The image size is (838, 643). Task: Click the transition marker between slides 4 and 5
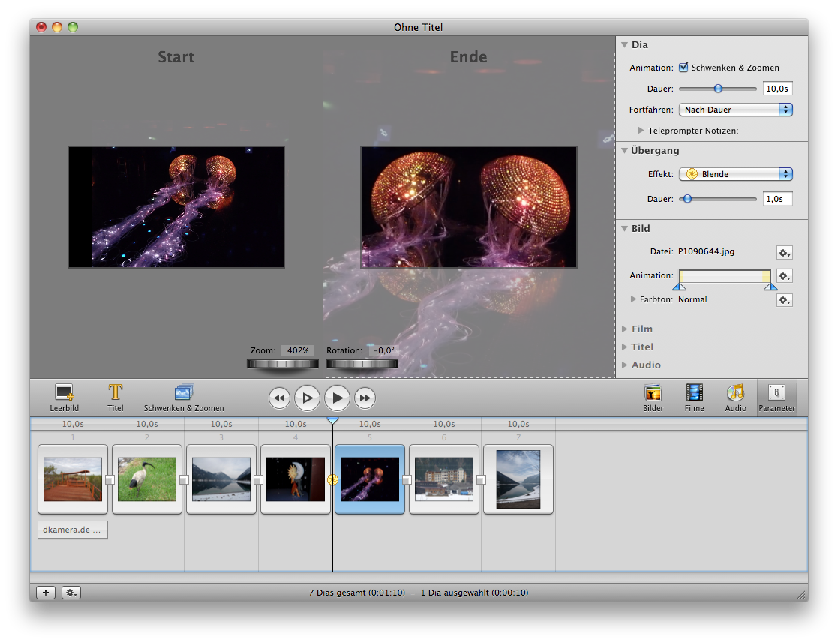click(x=332, y=480)
